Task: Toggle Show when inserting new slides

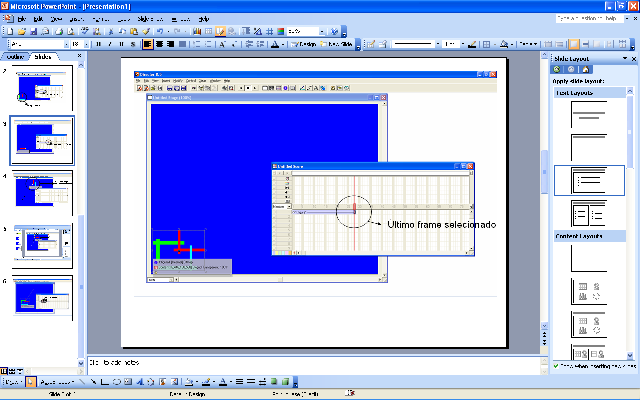Action: point(556,366)
